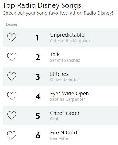Open the song title Unpredictable
118x145 pixels.
pyautogui.click(x=67, y=35)
